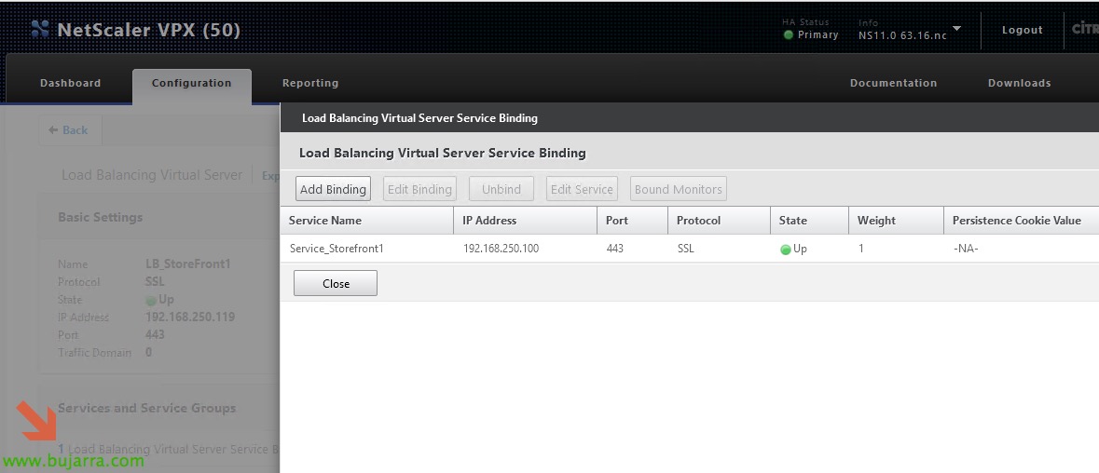The width and height of the screenshot is (1099, 473).
Task: Click the SSL protocol cell in the table
Action: pos(685,249)
